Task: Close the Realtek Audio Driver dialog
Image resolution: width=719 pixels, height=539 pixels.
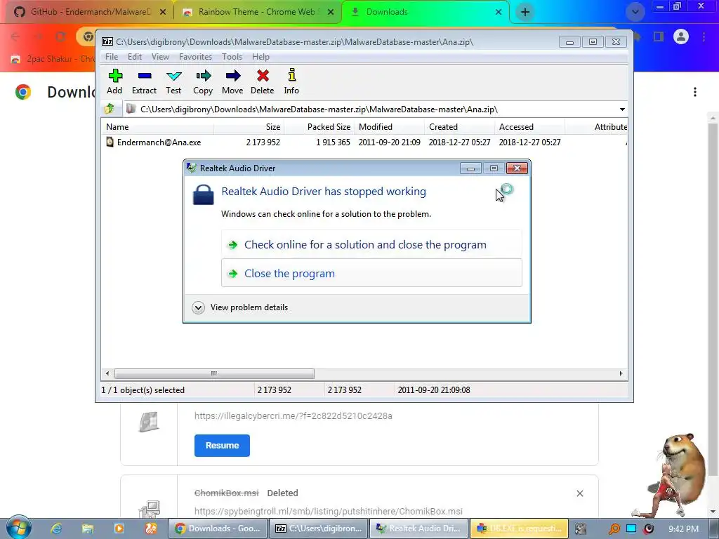Action: [517, 168]
